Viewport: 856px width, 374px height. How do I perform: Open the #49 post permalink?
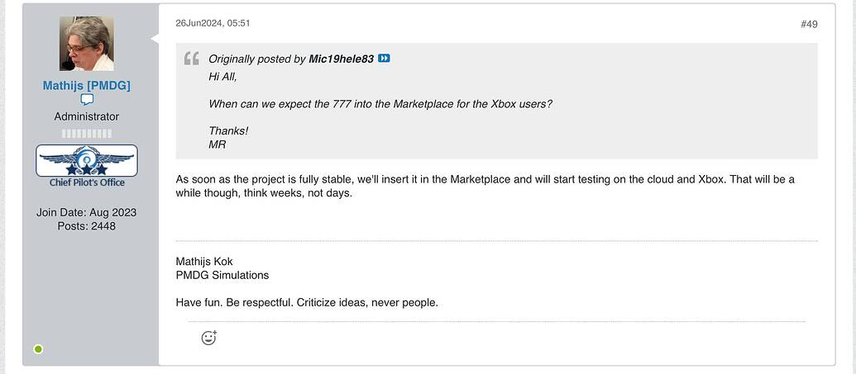[x=808, y=24]
